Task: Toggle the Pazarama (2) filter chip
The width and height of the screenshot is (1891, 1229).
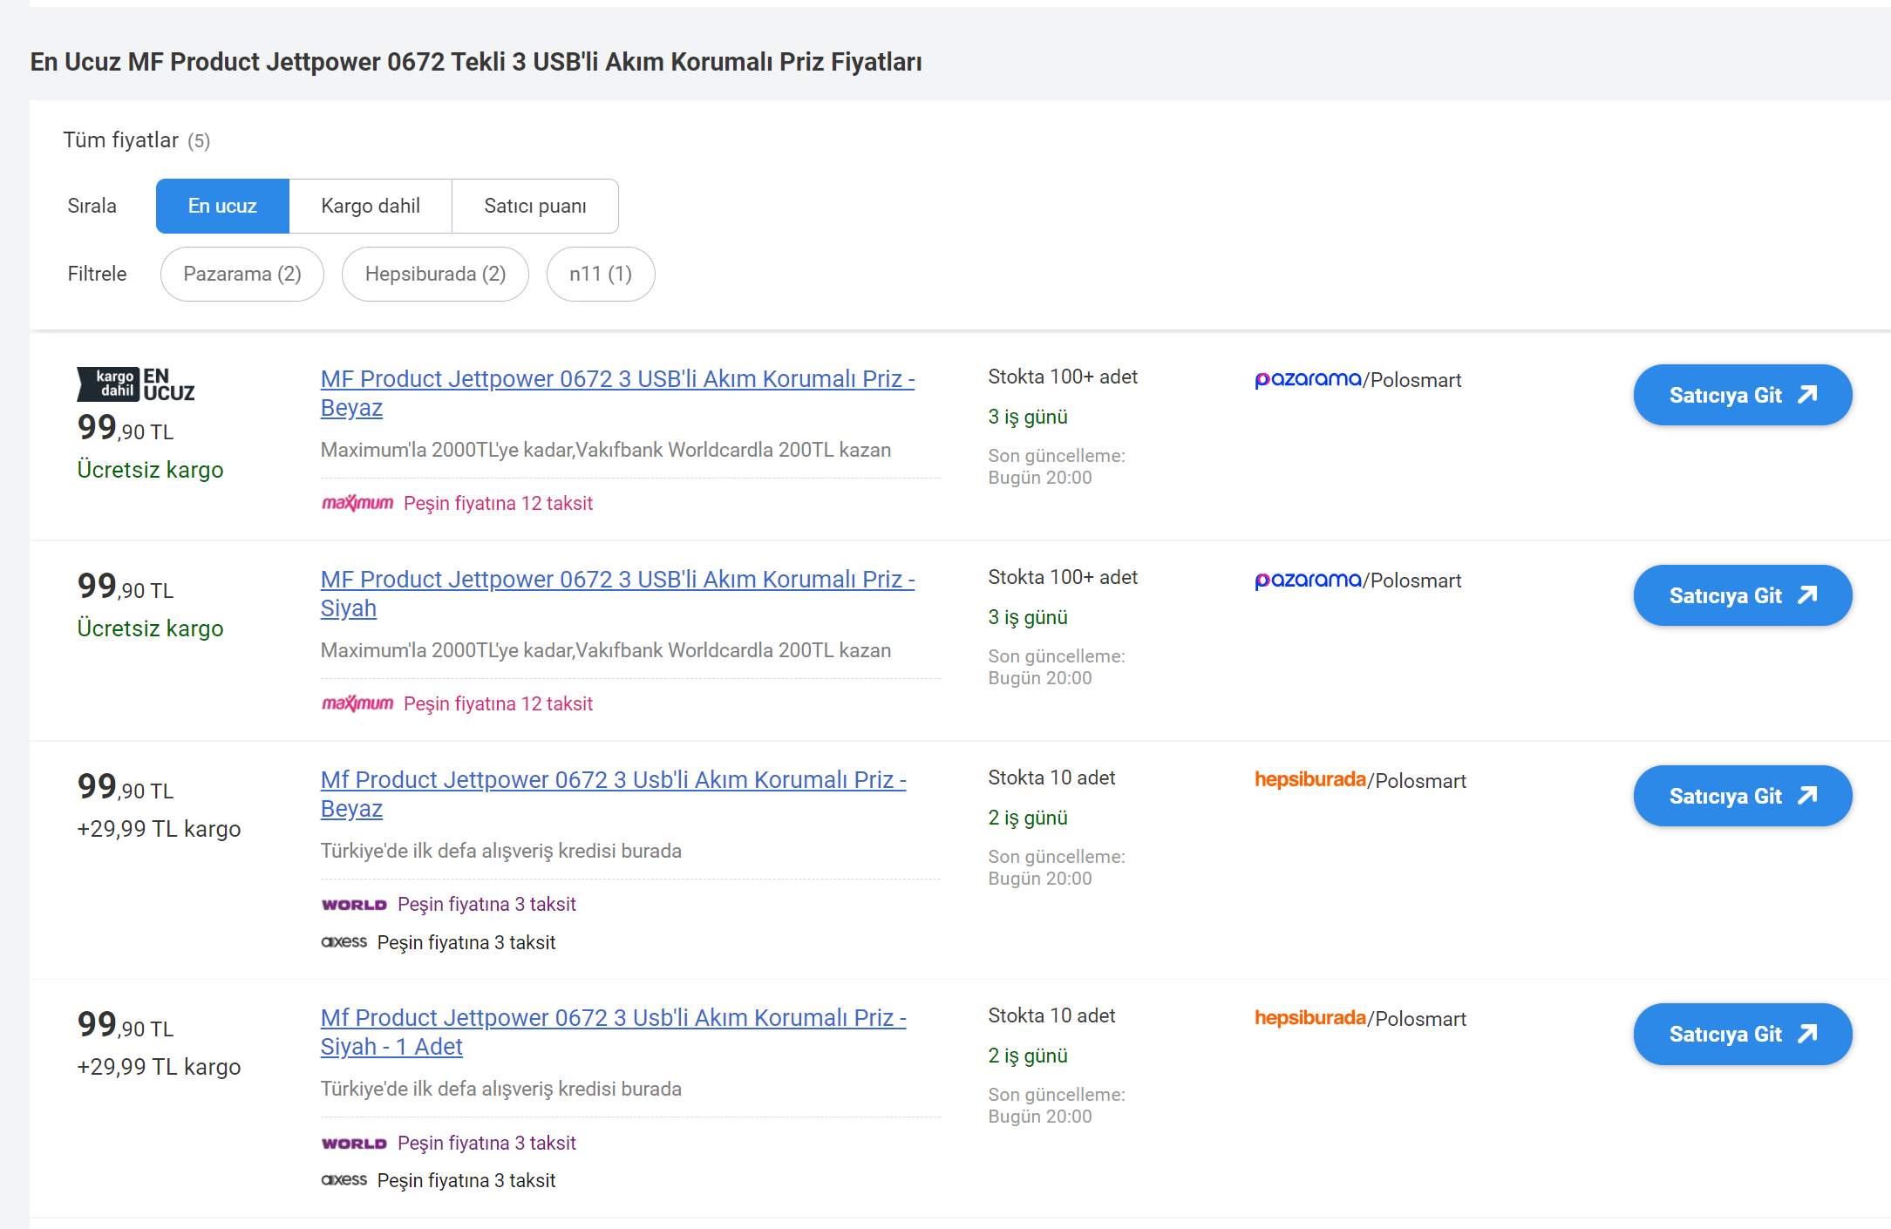Action: pyautogui.click(x=241, y=274)
